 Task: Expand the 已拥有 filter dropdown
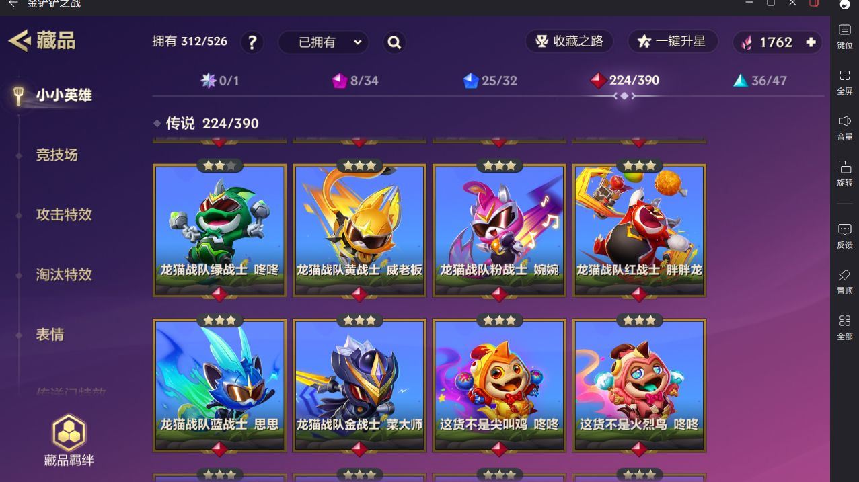[x=324, y=42]
